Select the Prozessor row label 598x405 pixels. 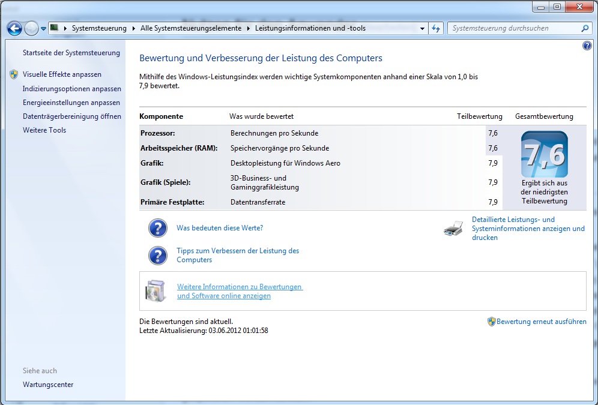[x=157, y=133]
